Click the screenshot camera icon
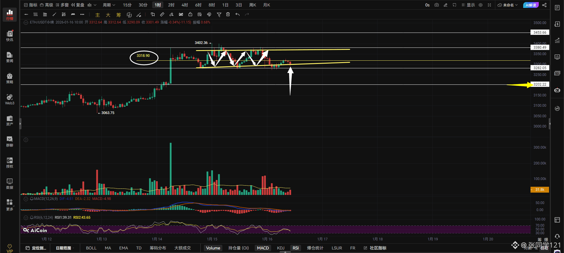This screenshot has height=253, width=564. 437,5
